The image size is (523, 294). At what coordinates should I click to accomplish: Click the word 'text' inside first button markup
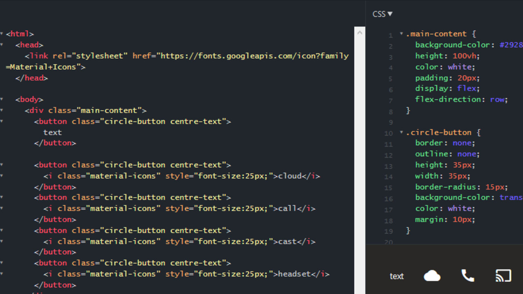tap(52, 132)
